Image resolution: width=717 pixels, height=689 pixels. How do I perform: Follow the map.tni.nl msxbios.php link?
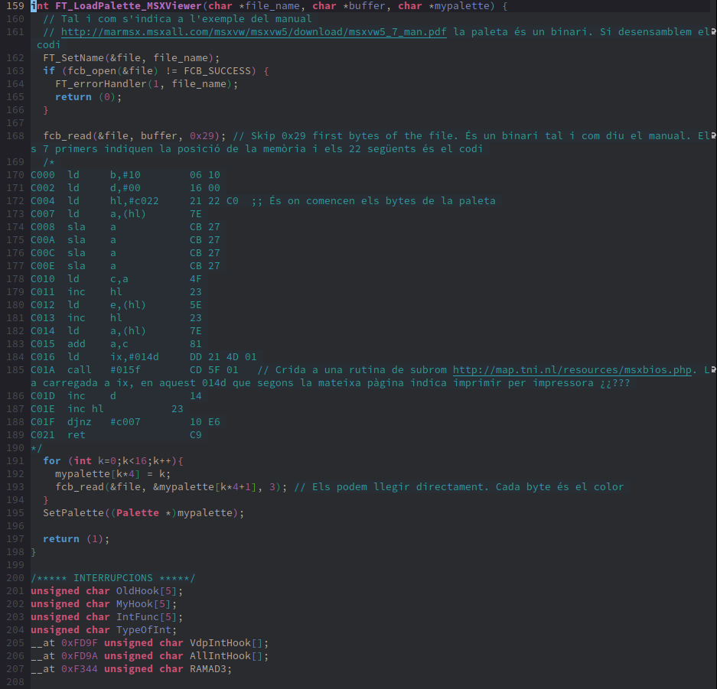(572, 369)
